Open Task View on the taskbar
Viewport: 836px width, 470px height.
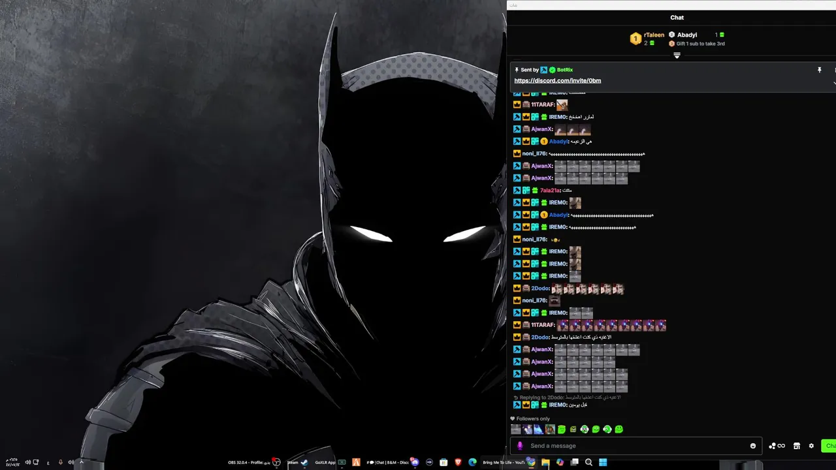tap(575, 462)
